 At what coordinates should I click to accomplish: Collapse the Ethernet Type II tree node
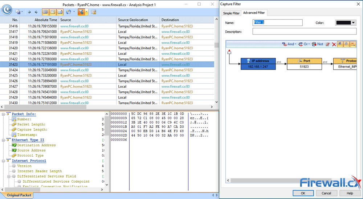(4, 140)
